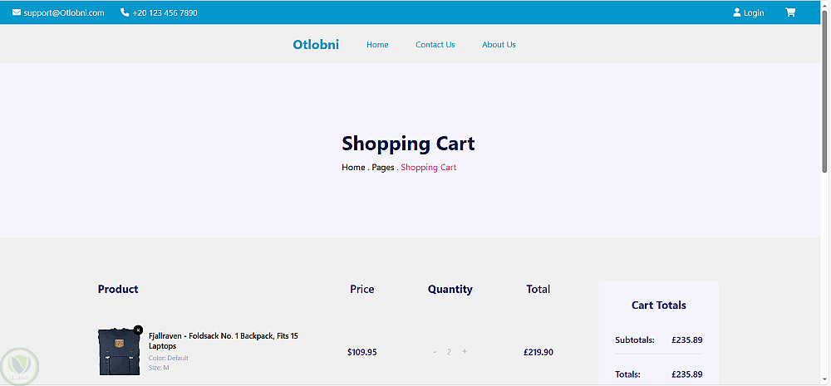Select the Home breadcrumb link
The width and height of the screenshot is (831, 386).
353,168
